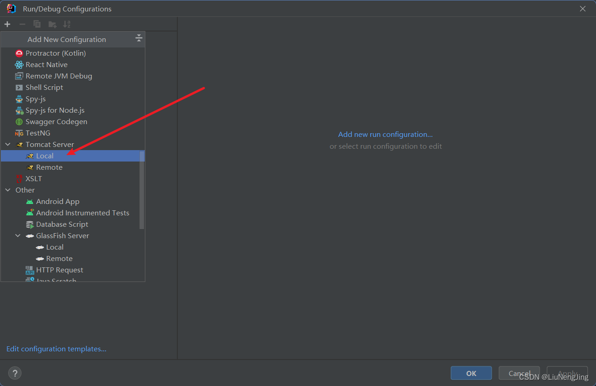Select the 'HTTP Request' row text

(x=59, y=270)
